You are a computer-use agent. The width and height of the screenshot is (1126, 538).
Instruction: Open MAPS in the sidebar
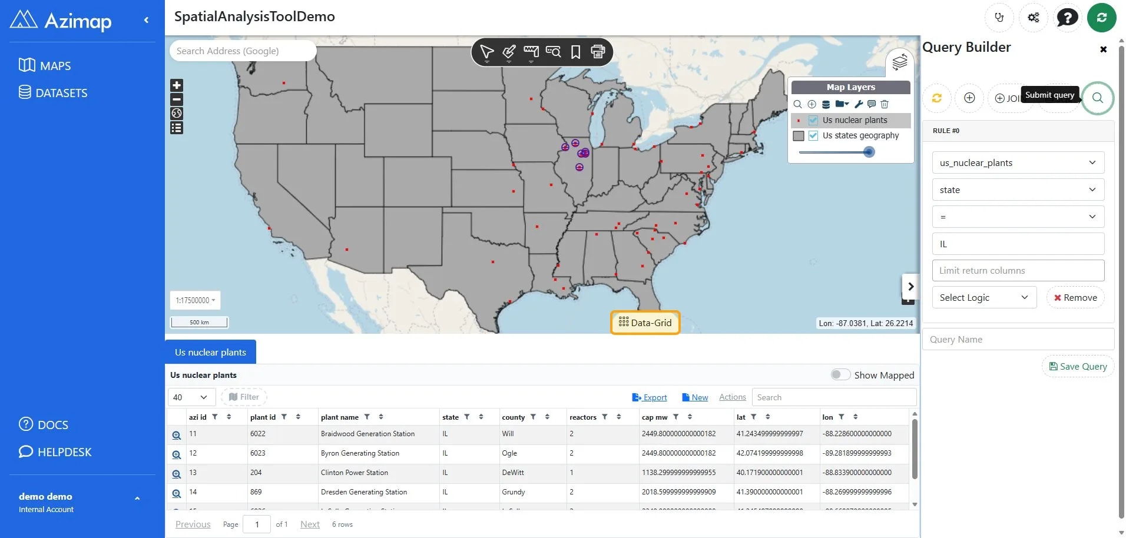click(45, 65)
